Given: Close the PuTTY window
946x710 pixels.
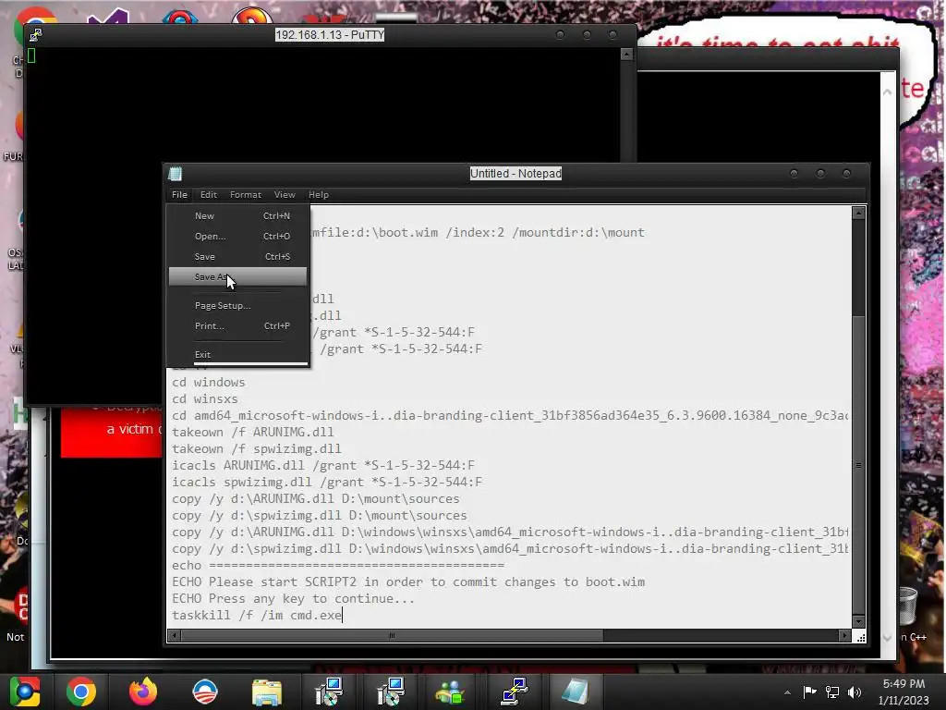Looking at the screenshot, I should click(x=613, y=35).
